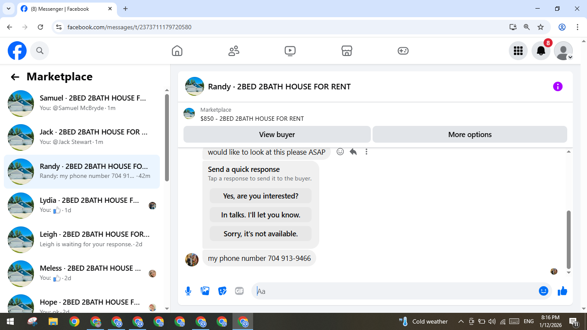Open the nine-dot Menu grid icon
The image size is (587, 330).
pyautogui.click(x=518, y=51)
